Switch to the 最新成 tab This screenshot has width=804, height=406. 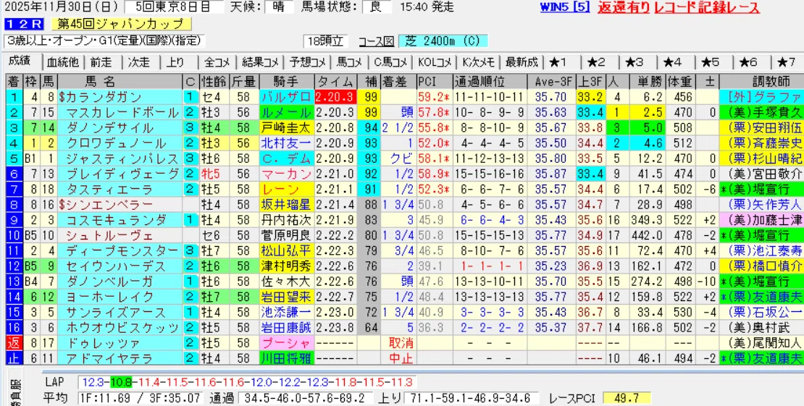(x=522, y=62)
